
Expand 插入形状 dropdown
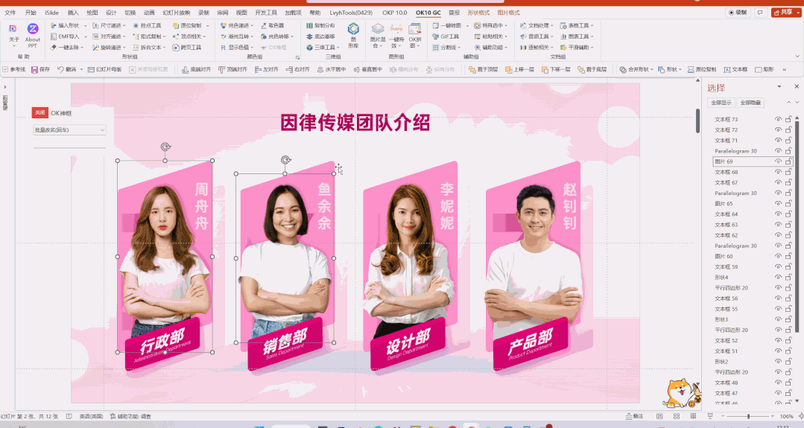click(x=85, y=25)
